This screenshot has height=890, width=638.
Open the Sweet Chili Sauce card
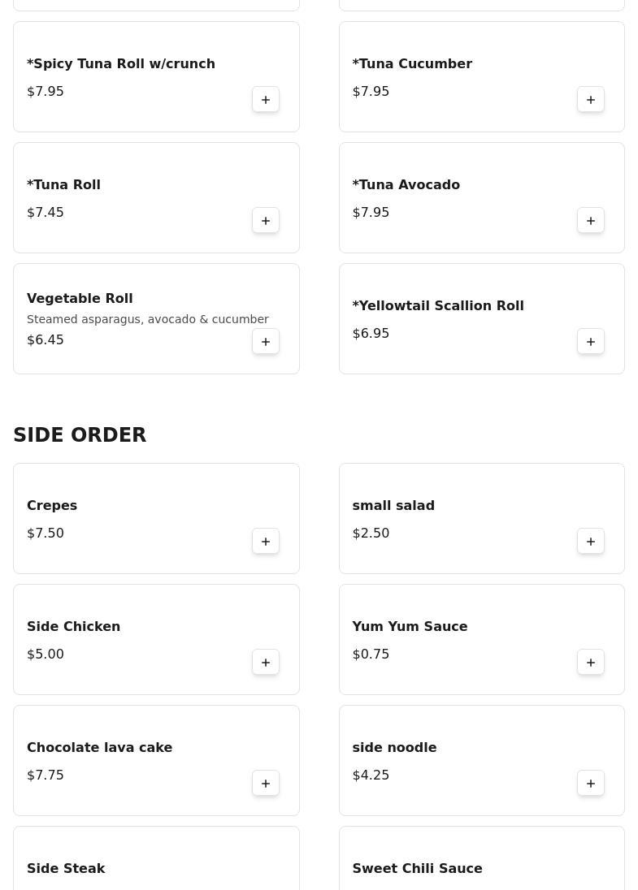coord(481,861)
